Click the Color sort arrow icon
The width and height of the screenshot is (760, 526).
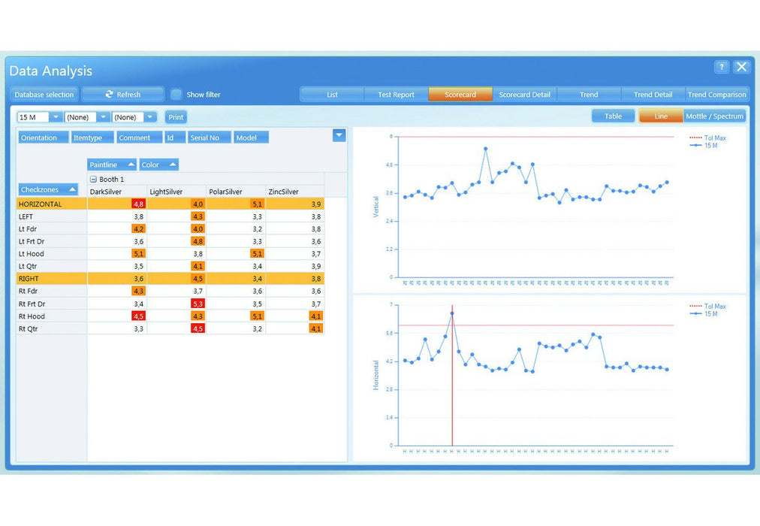coord(172,165)
